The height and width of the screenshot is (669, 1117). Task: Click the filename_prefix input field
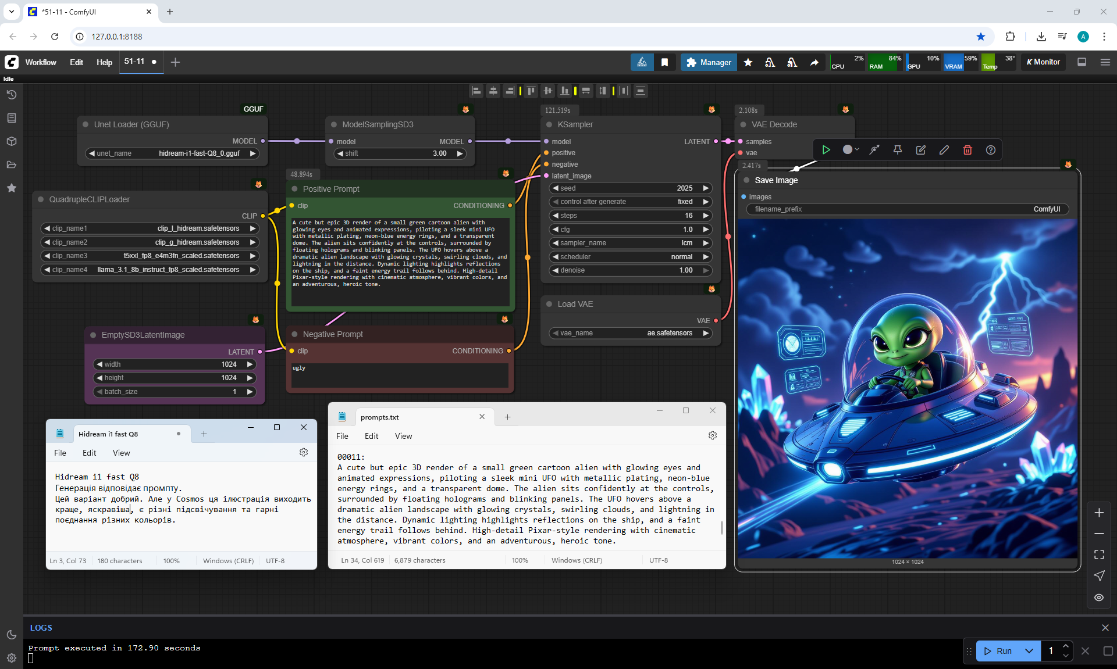(907, 209)
